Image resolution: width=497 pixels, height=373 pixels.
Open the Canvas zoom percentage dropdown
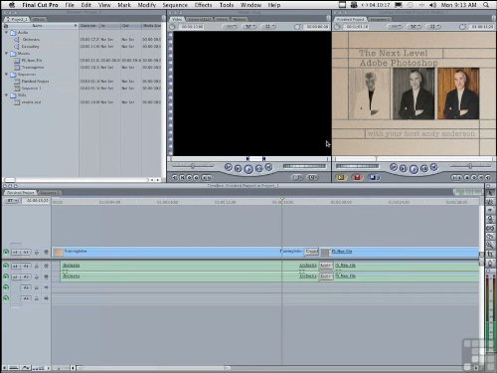pyautogui.click(x=395, y=27)
